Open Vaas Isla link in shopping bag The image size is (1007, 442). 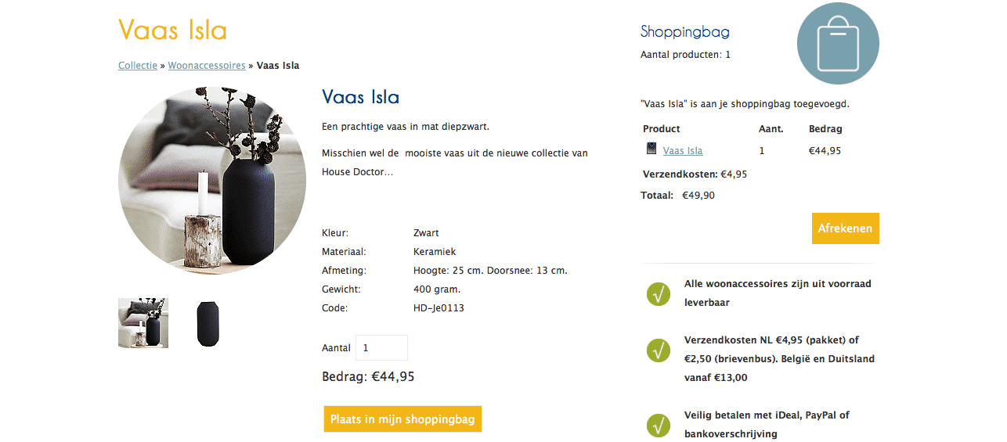(683, 151)
